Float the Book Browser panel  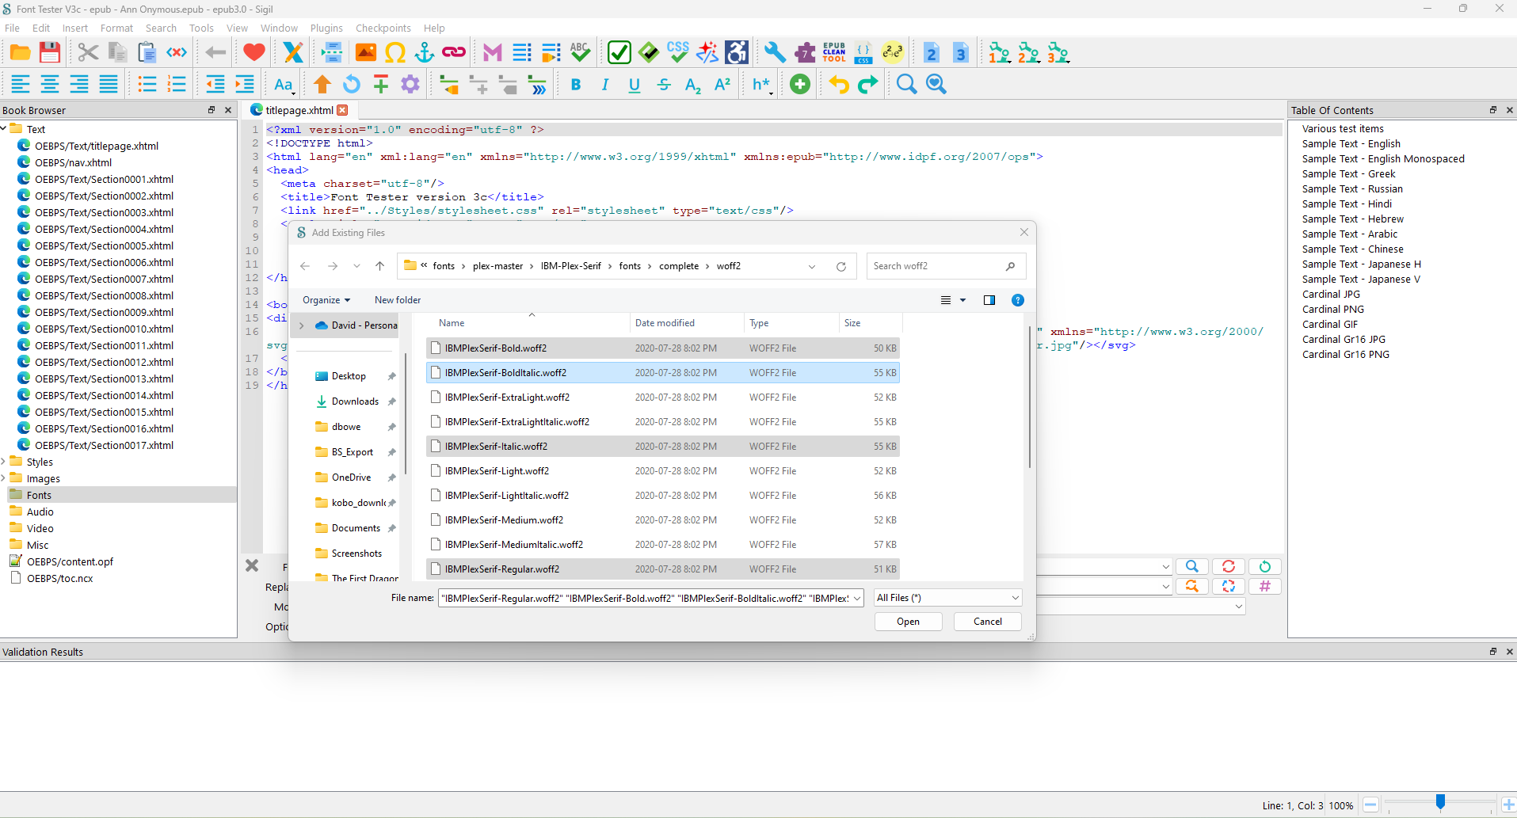click(x=212, y=110)
